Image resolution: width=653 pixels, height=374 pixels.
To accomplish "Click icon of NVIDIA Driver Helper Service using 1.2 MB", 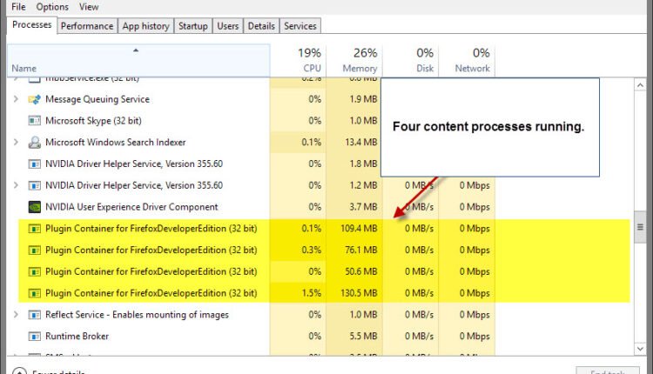I will click(34, 185).
